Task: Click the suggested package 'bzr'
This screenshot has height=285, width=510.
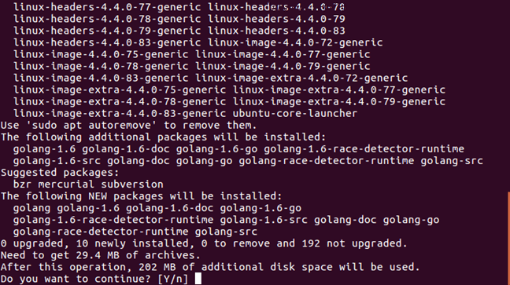Action: tap(23, 185)
